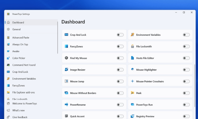This screenshot has width=198, height=119.
Task: Click the Hosts File Editor label
Action: pos(145,58)
